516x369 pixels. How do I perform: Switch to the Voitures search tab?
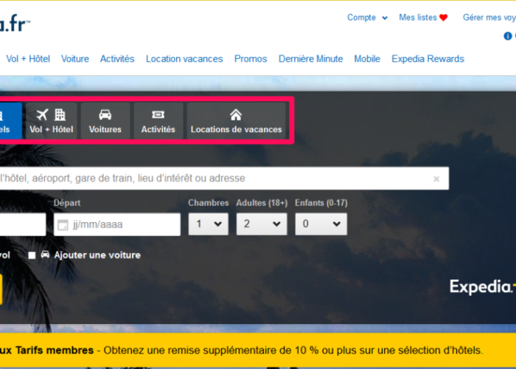click(105, 121)
